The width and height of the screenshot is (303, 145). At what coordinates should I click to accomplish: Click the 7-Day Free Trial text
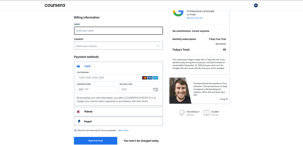(x=217, y=39)
